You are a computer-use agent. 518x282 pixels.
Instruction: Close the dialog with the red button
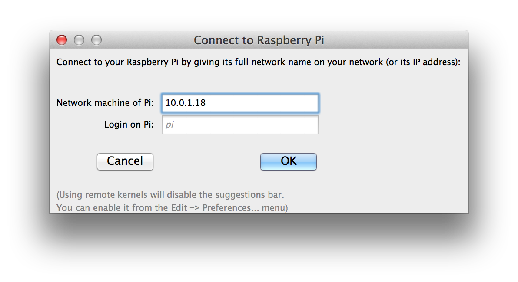pos(62,40)
